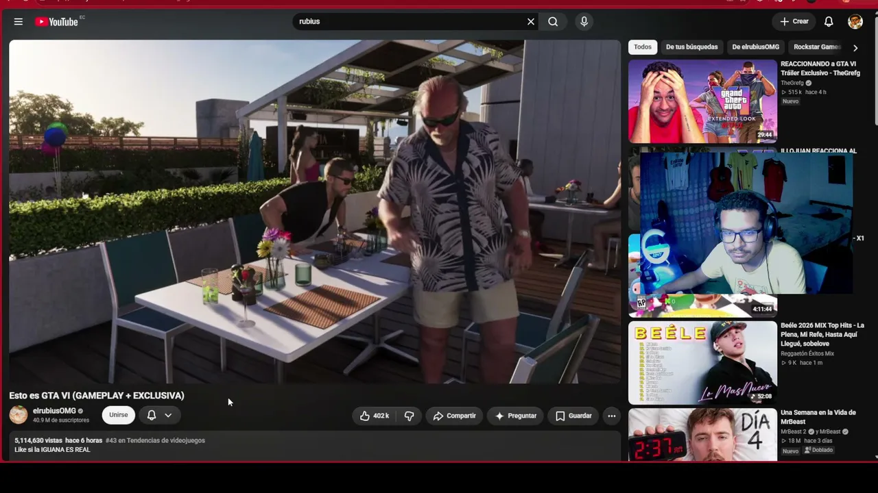Open the account avatar menu
The height and width of the screenshot is (493, 878).
tap(855, 22)
